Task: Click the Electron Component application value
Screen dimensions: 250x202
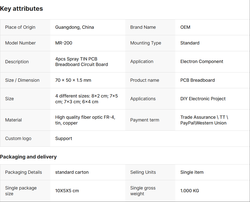Action: [202, 61]
